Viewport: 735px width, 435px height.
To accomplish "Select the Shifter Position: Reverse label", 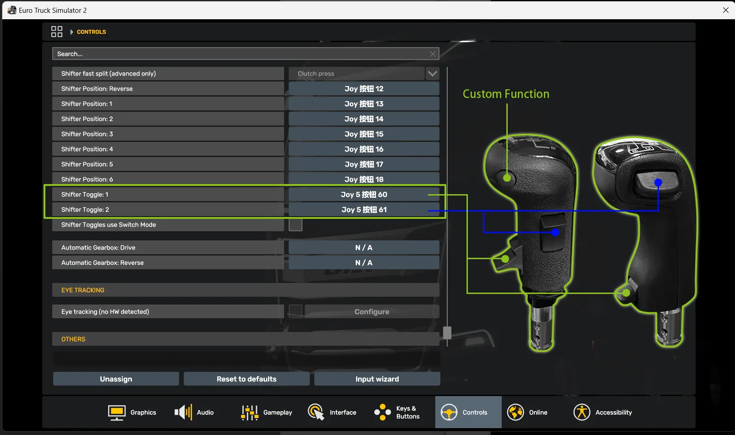I will 168,89.
